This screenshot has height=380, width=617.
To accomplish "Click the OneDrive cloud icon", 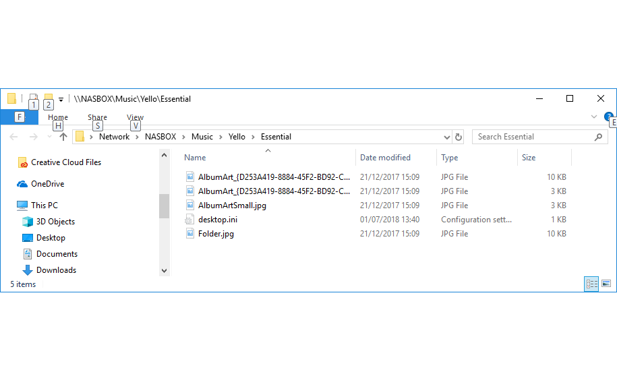I will (22, 184).
